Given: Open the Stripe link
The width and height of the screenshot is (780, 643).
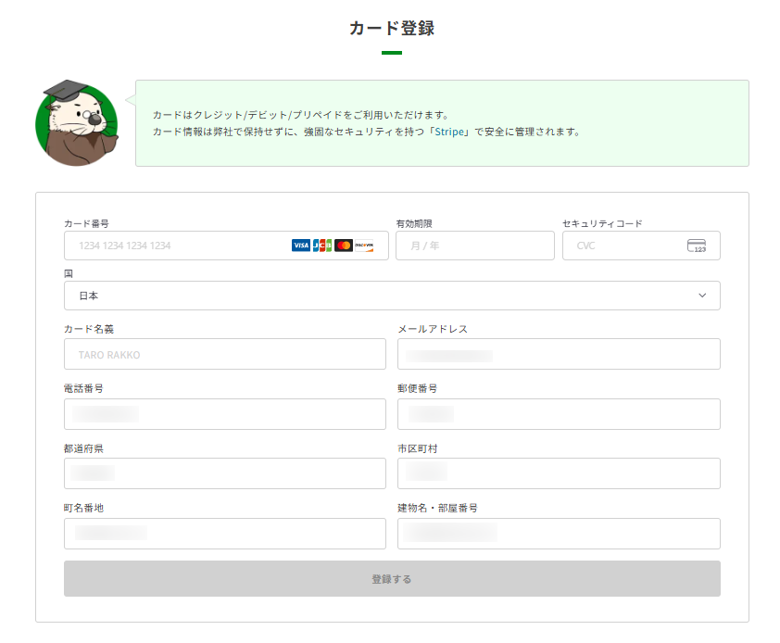Looking at the screenshot, I should pyautogui.click(x=449, y=132).
